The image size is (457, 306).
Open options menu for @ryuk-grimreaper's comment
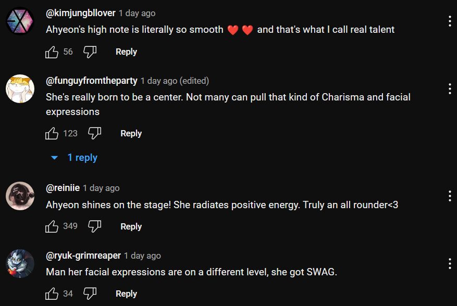pyautogui.click(x=449, y=263)
